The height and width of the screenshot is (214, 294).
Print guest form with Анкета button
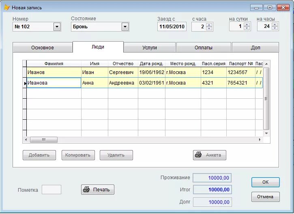[210, 155]
